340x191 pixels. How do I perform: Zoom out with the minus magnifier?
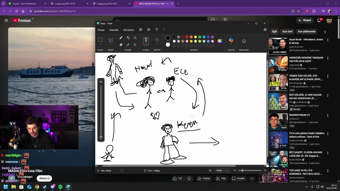(235, 171)
